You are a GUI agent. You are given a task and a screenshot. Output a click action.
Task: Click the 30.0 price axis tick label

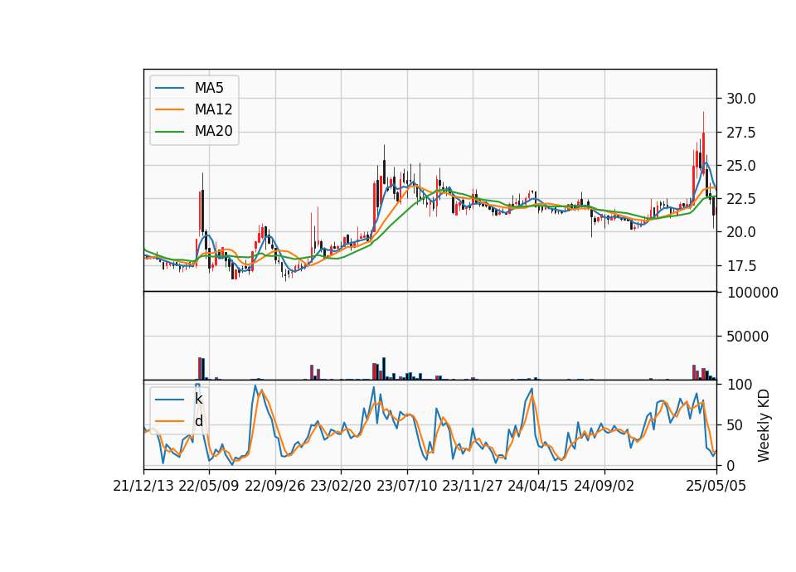click(x=740, y=99)
